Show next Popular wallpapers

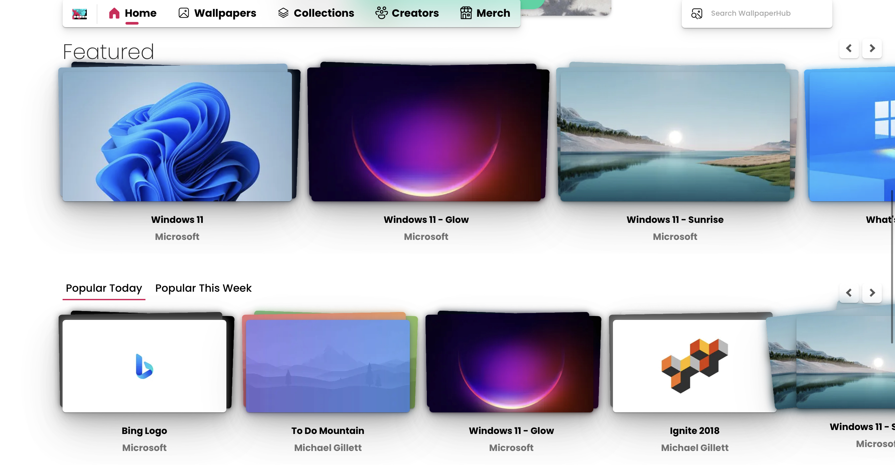click(872, 293)
